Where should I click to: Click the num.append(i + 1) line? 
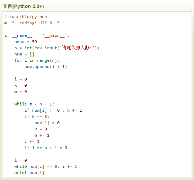pyautogui.click(x=45, y=67)
